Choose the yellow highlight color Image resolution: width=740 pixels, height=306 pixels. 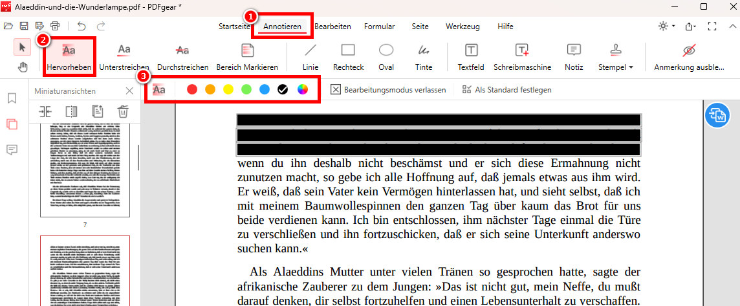coord(228,89)
